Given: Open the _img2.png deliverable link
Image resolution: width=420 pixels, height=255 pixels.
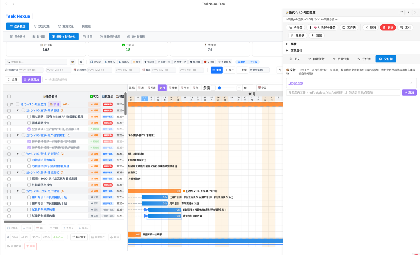Looking at the screenshot, I should [x=295, y=83].
